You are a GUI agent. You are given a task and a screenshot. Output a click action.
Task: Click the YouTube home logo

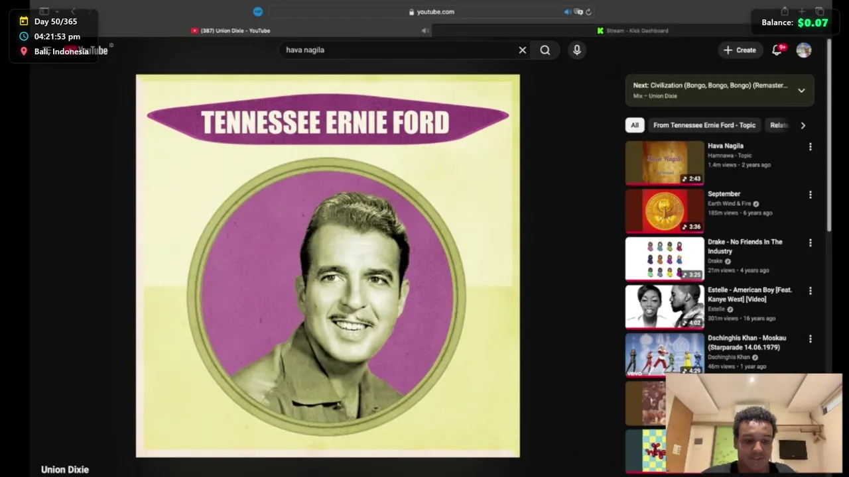point(86,50)
